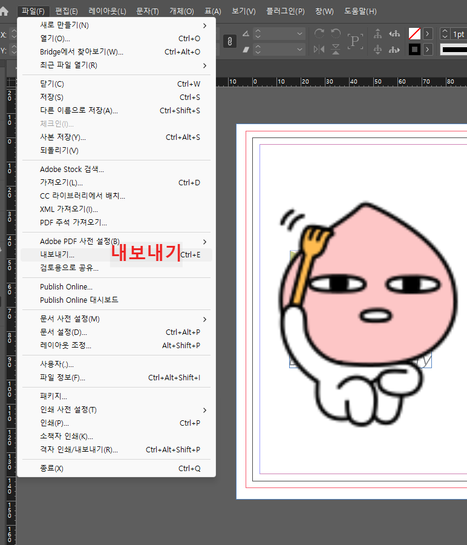Choose XML 가져오기(I)...
Viewport: 467px width, 545px height.
[116, 210]
